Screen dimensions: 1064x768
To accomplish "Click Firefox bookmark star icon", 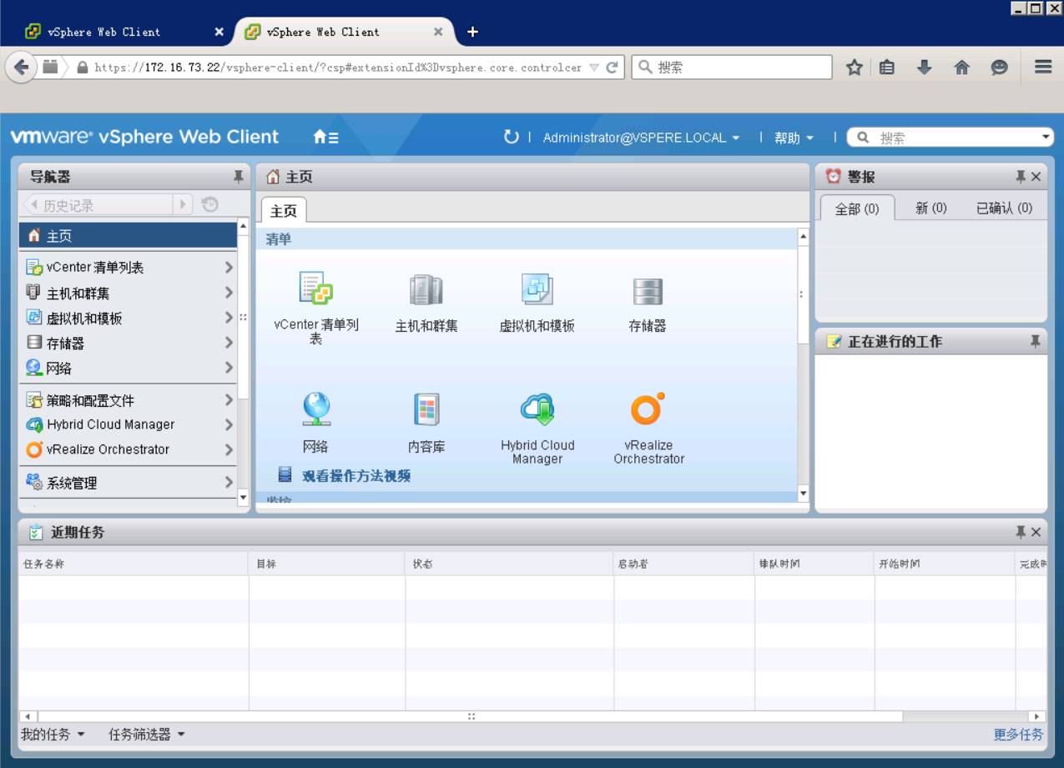I will tap(855, 68).
